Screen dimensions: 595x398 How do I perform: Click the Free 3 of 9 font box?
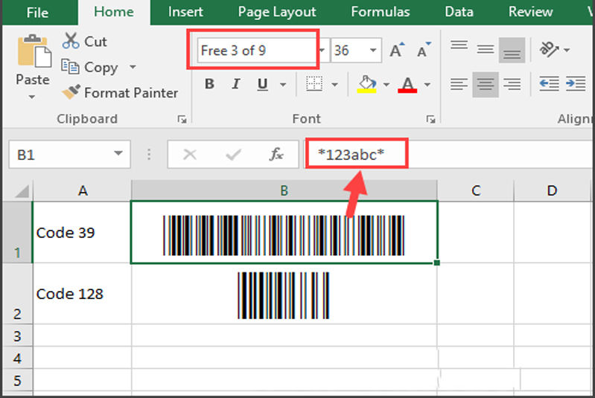tap(256, 51)
